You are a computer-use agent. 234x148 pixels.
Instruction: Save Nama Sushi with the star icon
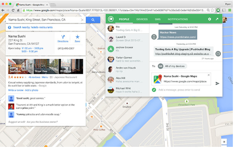[77, 39]
